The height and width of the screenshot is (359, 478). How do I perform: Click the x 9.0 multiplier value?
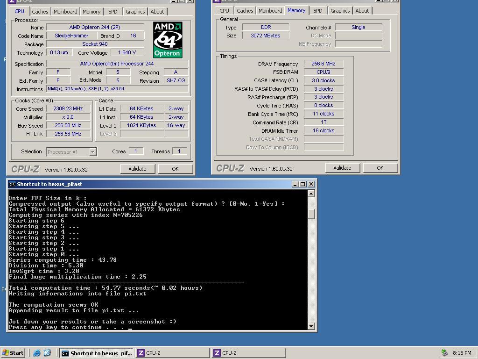pyautogui.click(x=68, y=117)
